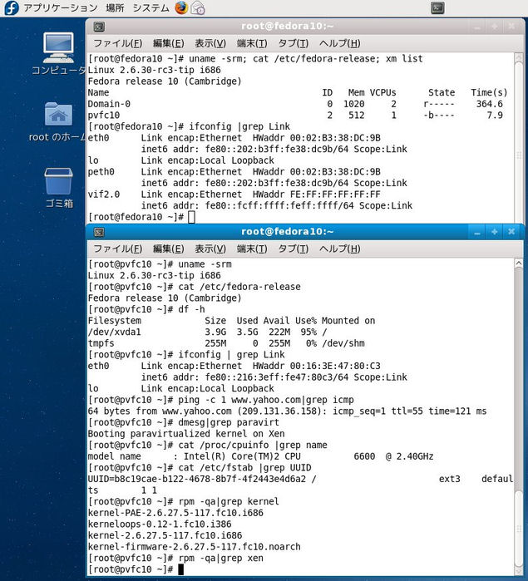This screenshot has height=581, width=528.
Task: Click kernel-firmware-2.6.27.5-117.fc10.noarch line
Action: pyautogui.click(x=194, y=547)
